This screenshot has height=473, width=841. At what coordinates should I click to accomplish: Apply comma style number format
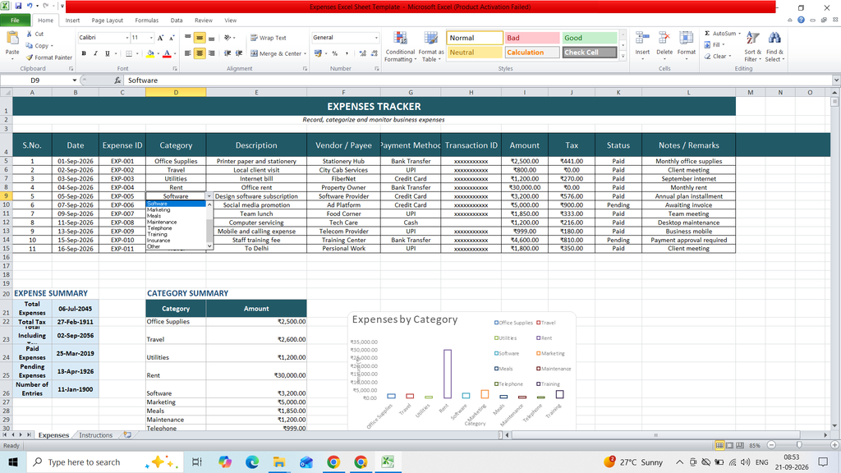point(347,53)
